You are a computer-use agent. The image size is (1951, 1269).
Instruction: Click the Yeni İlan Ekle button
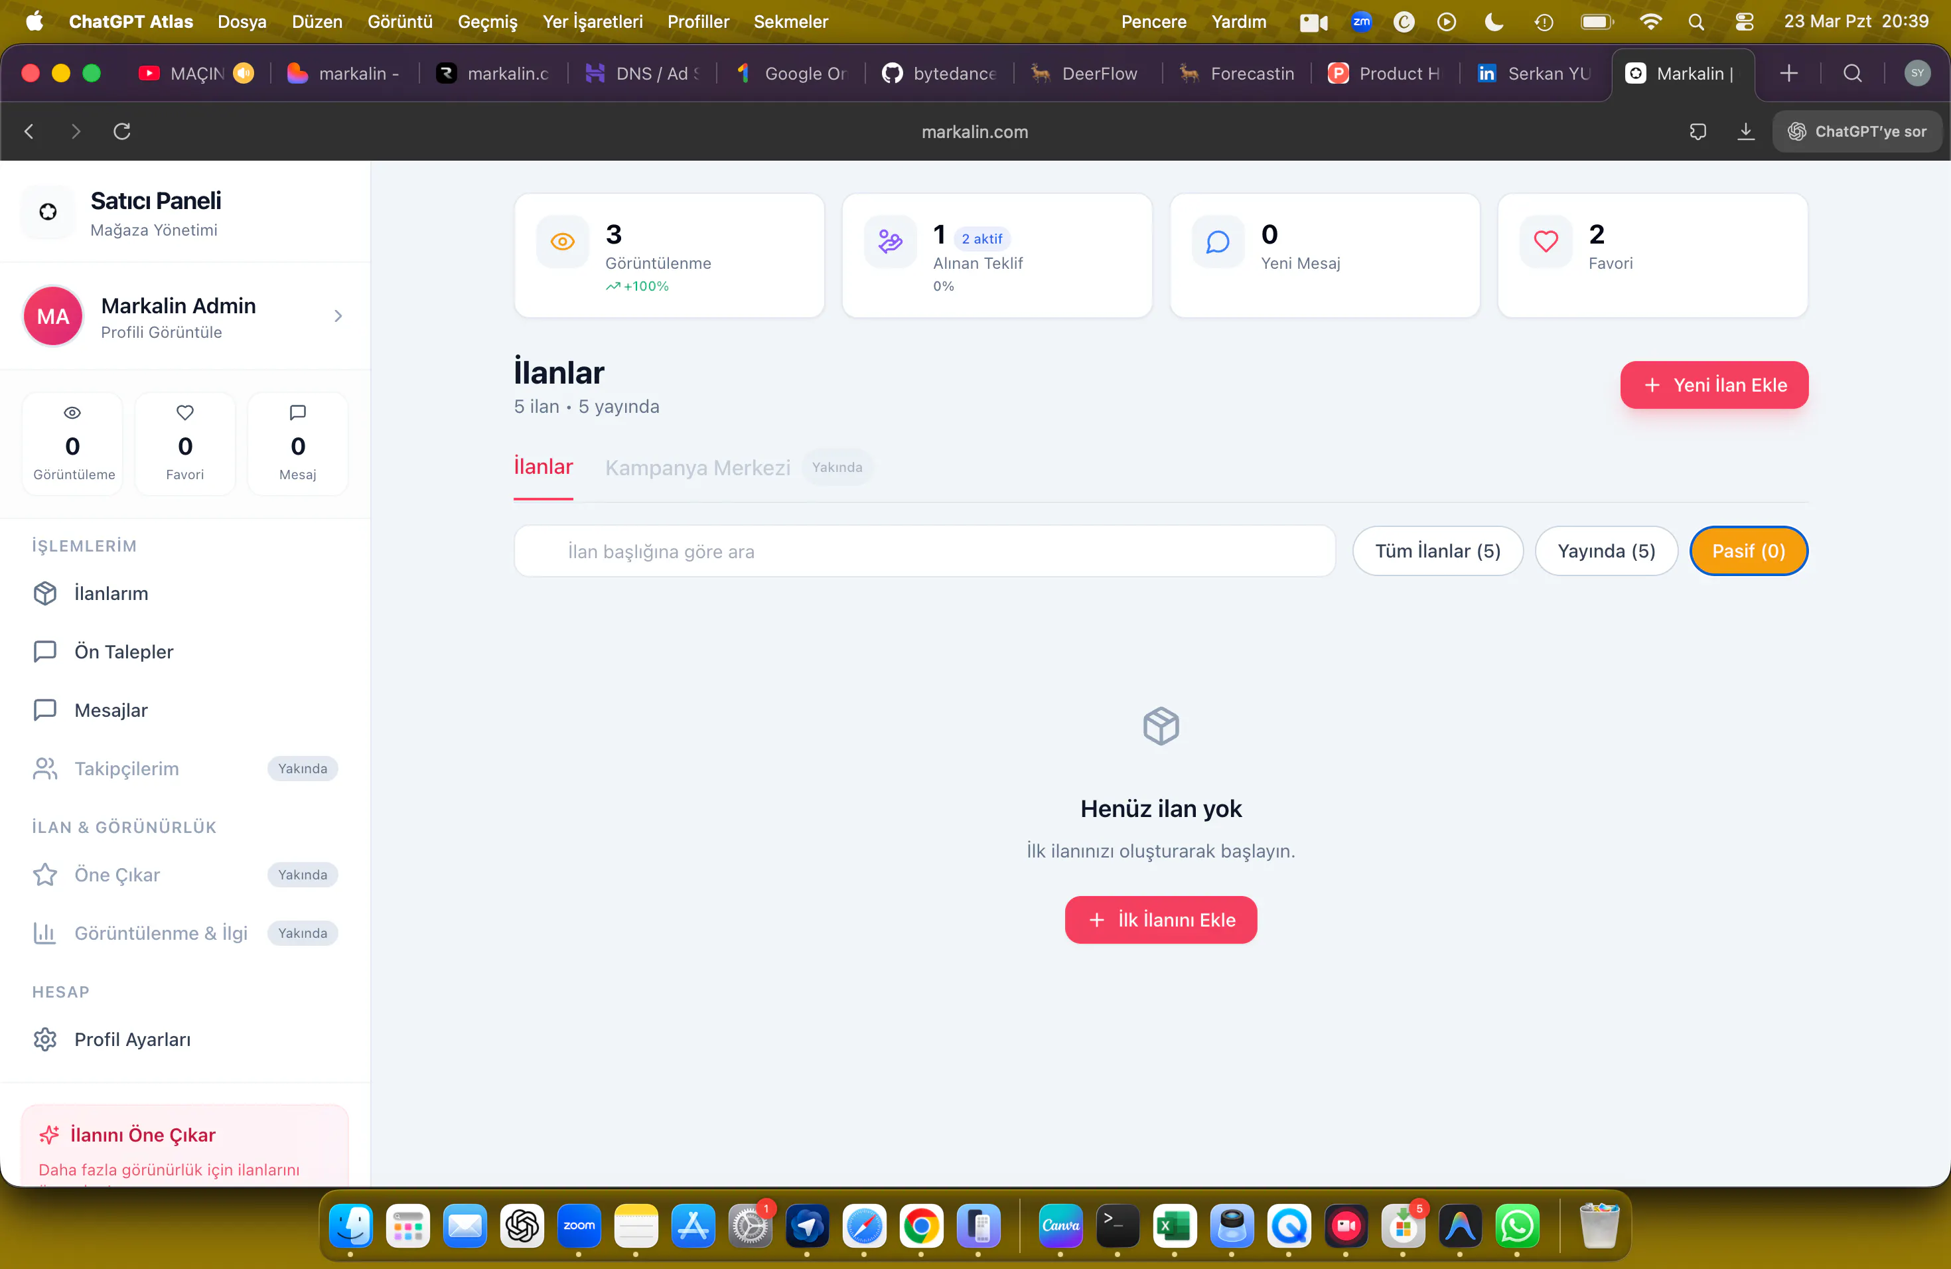pyautogui.click(x=1714, y=386)
